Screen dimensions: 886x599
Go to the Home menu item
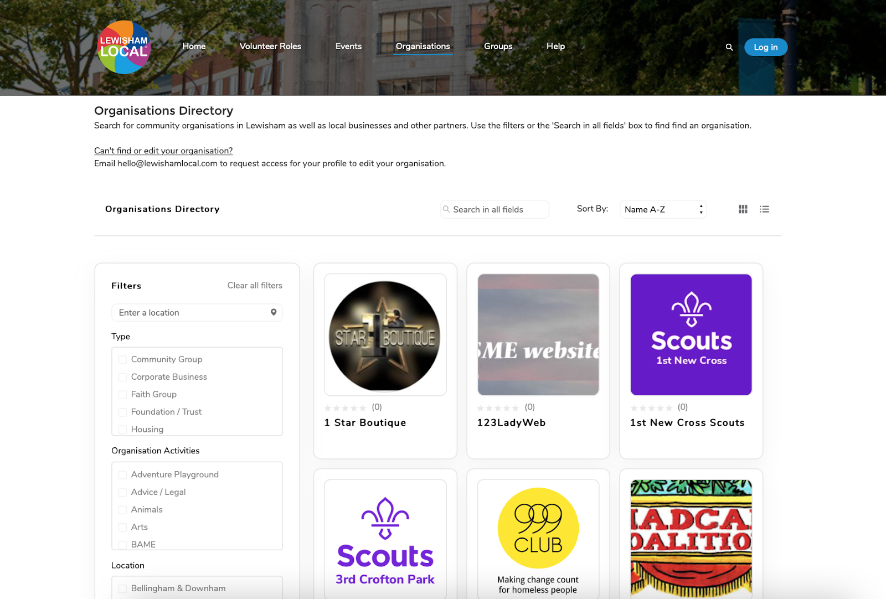[x=194, y=47]
